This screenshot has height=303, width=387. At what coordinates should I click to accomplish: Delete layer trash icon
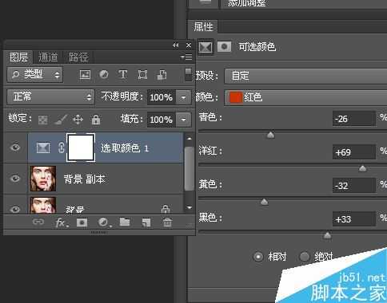pyautogui.click(x=168, y=222)
